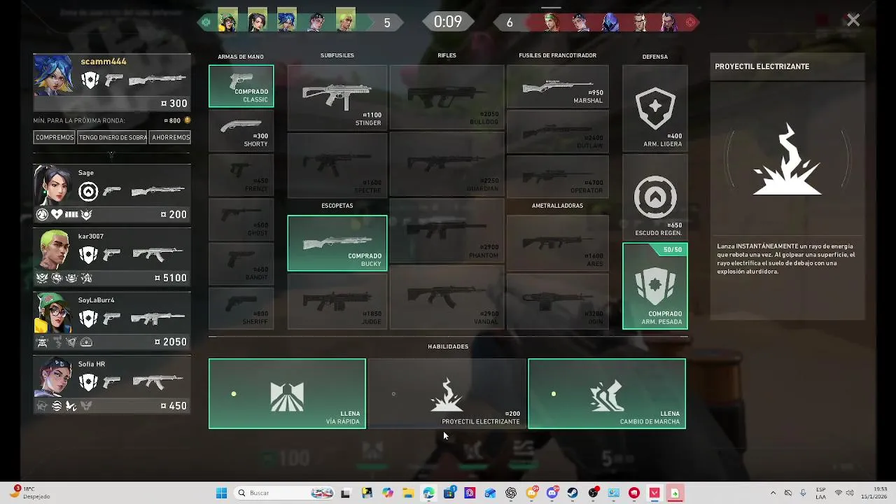Select the purchased Bucky shotgun
Viewport: 896px width, 504px height.
337,243
